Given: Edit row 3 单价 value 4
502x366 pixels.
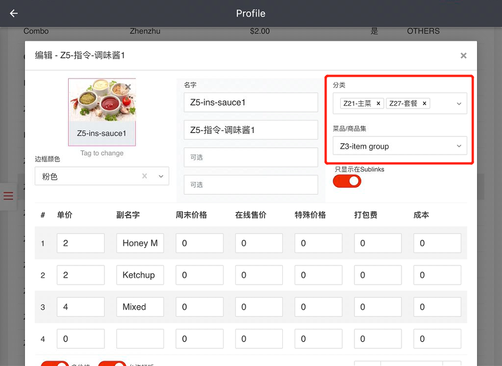Looking at the screenshot, I should point(81,307).
